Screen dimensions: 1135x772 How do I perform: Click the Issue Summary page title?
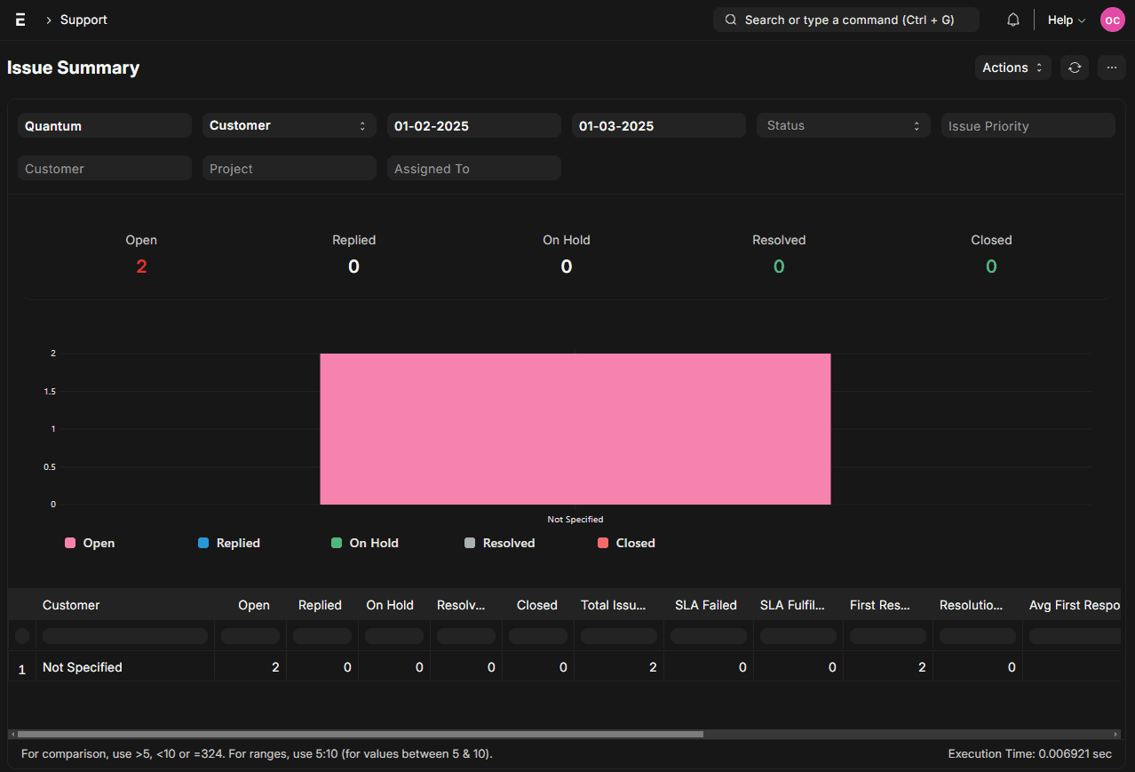pos(74,68)
